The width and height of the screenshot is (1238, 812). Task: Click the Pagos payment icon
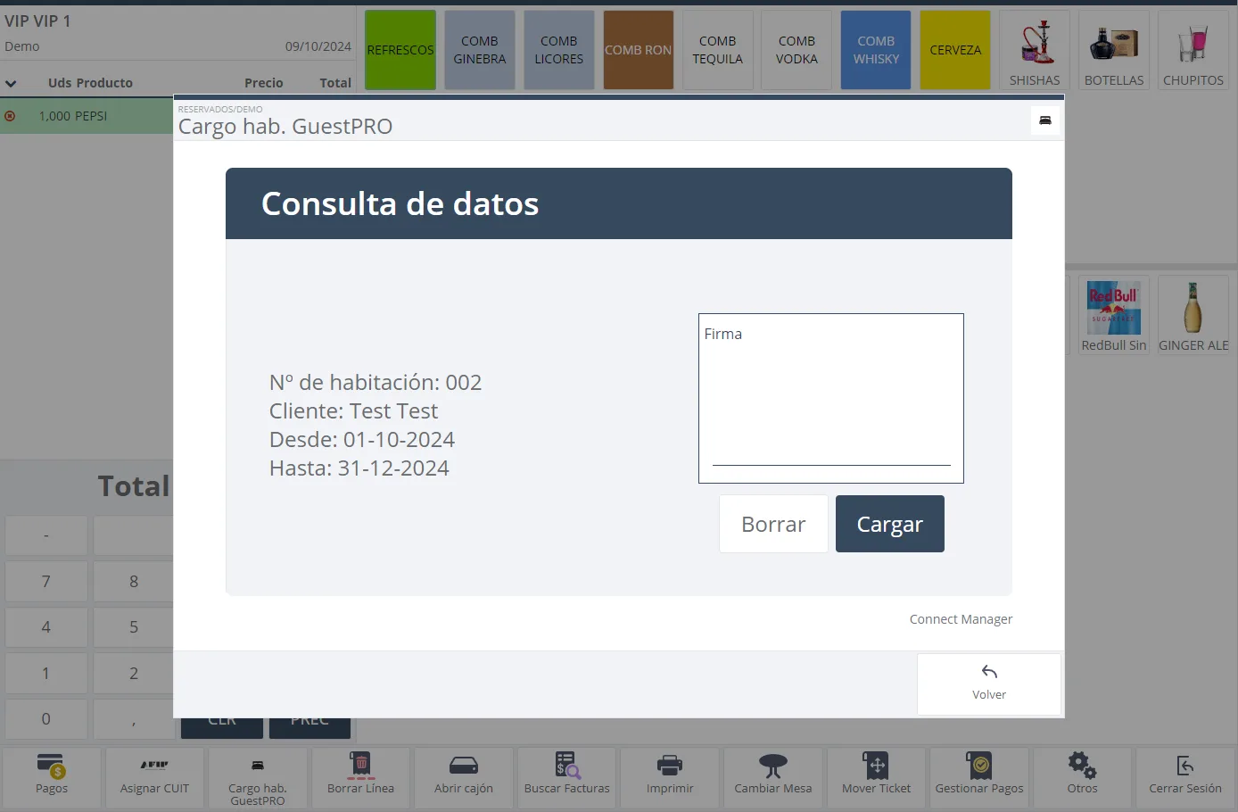52,767
